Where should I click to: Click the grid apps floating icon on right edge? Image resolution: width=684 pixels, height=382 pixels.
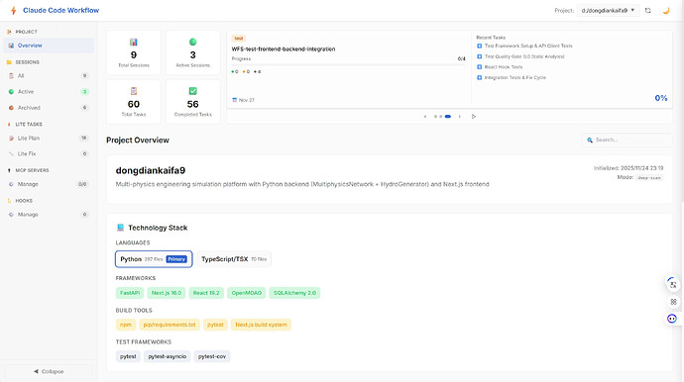click(673, 302)
